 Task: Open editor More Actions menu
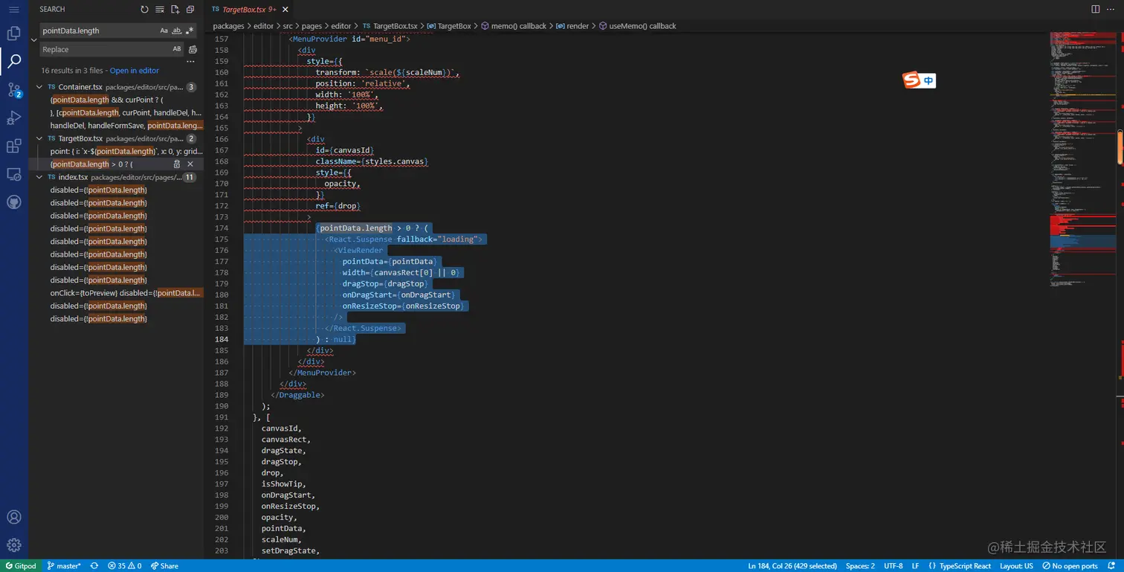(1111, 9)
